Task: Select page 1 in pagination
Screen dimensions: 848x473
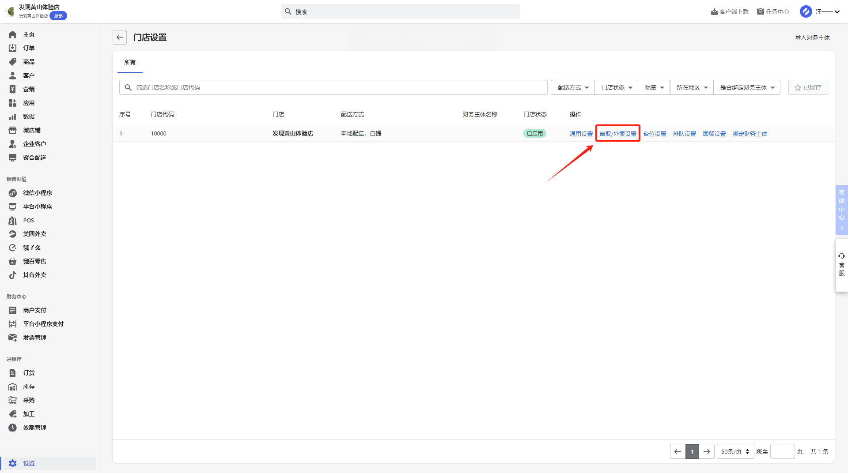Action: (692, 451)
